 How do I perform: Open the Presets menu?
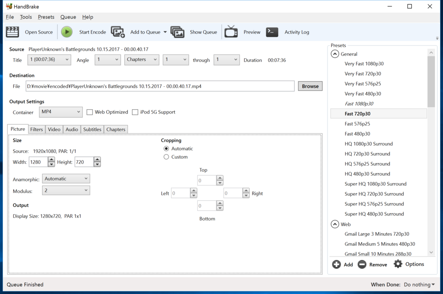pyautogui.click(x=46, y=17)
